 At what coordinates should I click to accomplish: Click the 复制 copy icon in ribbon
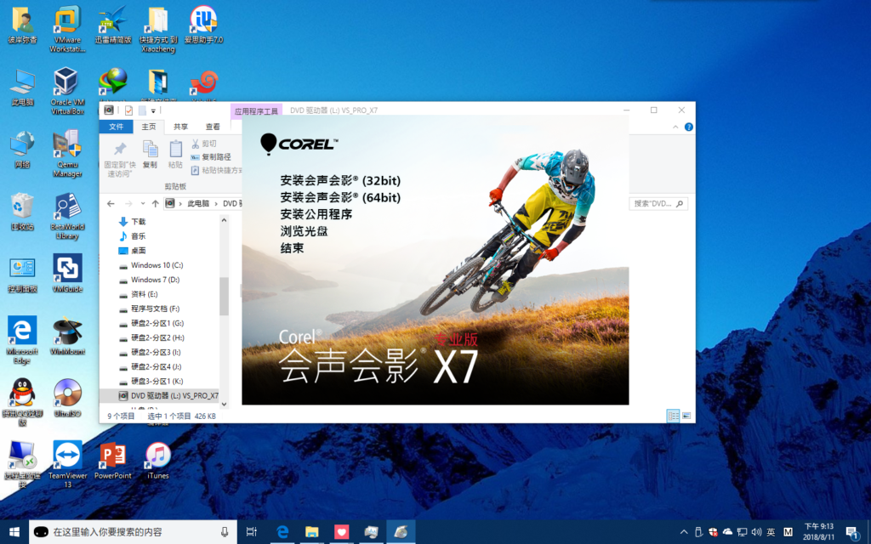click(150, 150)
